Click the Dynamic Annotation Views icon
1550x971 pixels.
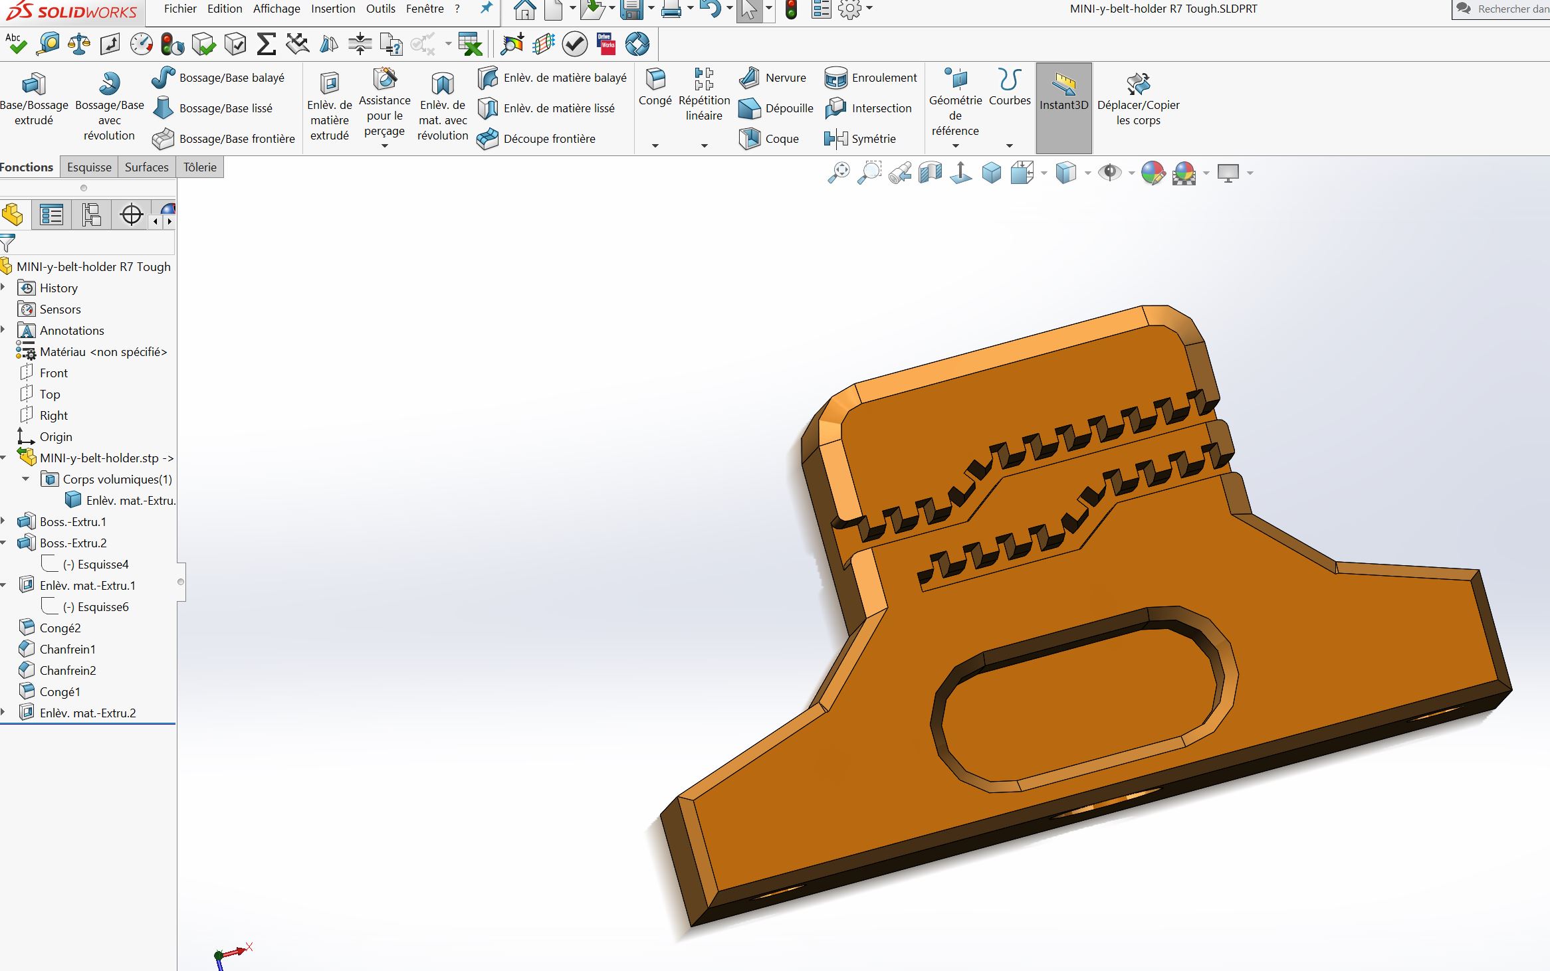pyautogui.click(x=961, y=173)
